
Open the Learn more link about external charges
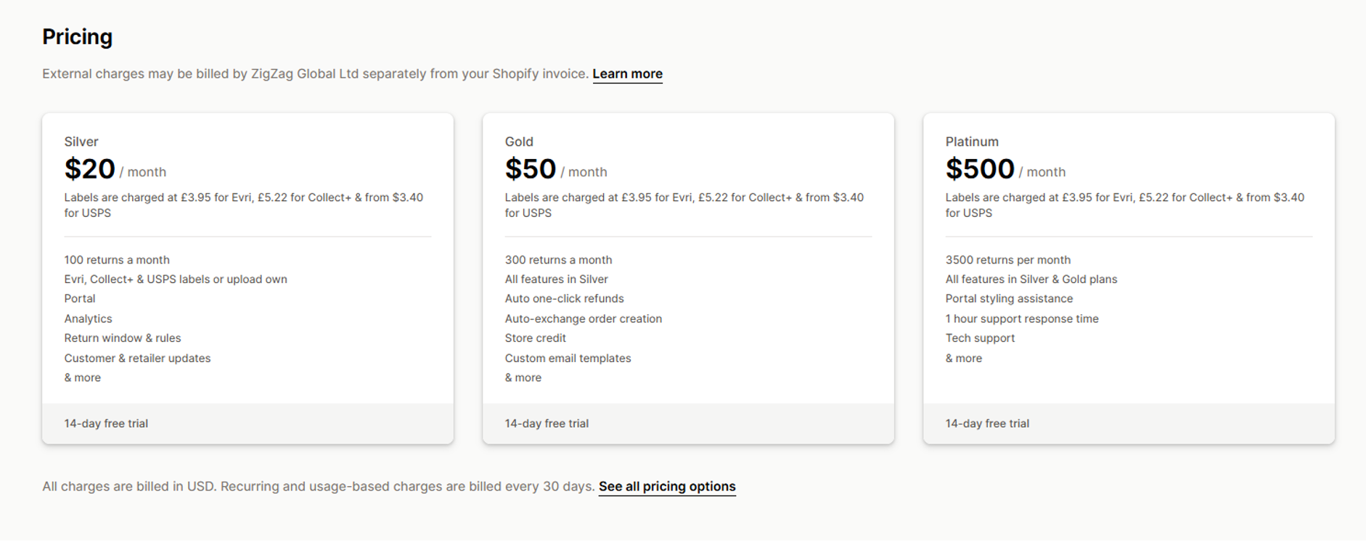pos(627,73)
